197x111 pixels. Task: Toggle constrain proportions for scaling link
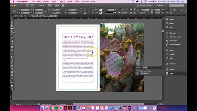click(x=63, y=11)
